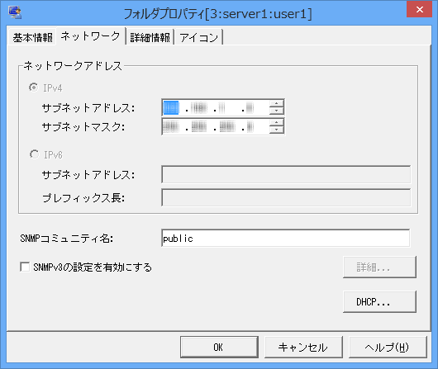Decrease subnet mask with spinner down arrow
Image resolution: width=438 pixels, height=369 pixels.
point(277,130)
